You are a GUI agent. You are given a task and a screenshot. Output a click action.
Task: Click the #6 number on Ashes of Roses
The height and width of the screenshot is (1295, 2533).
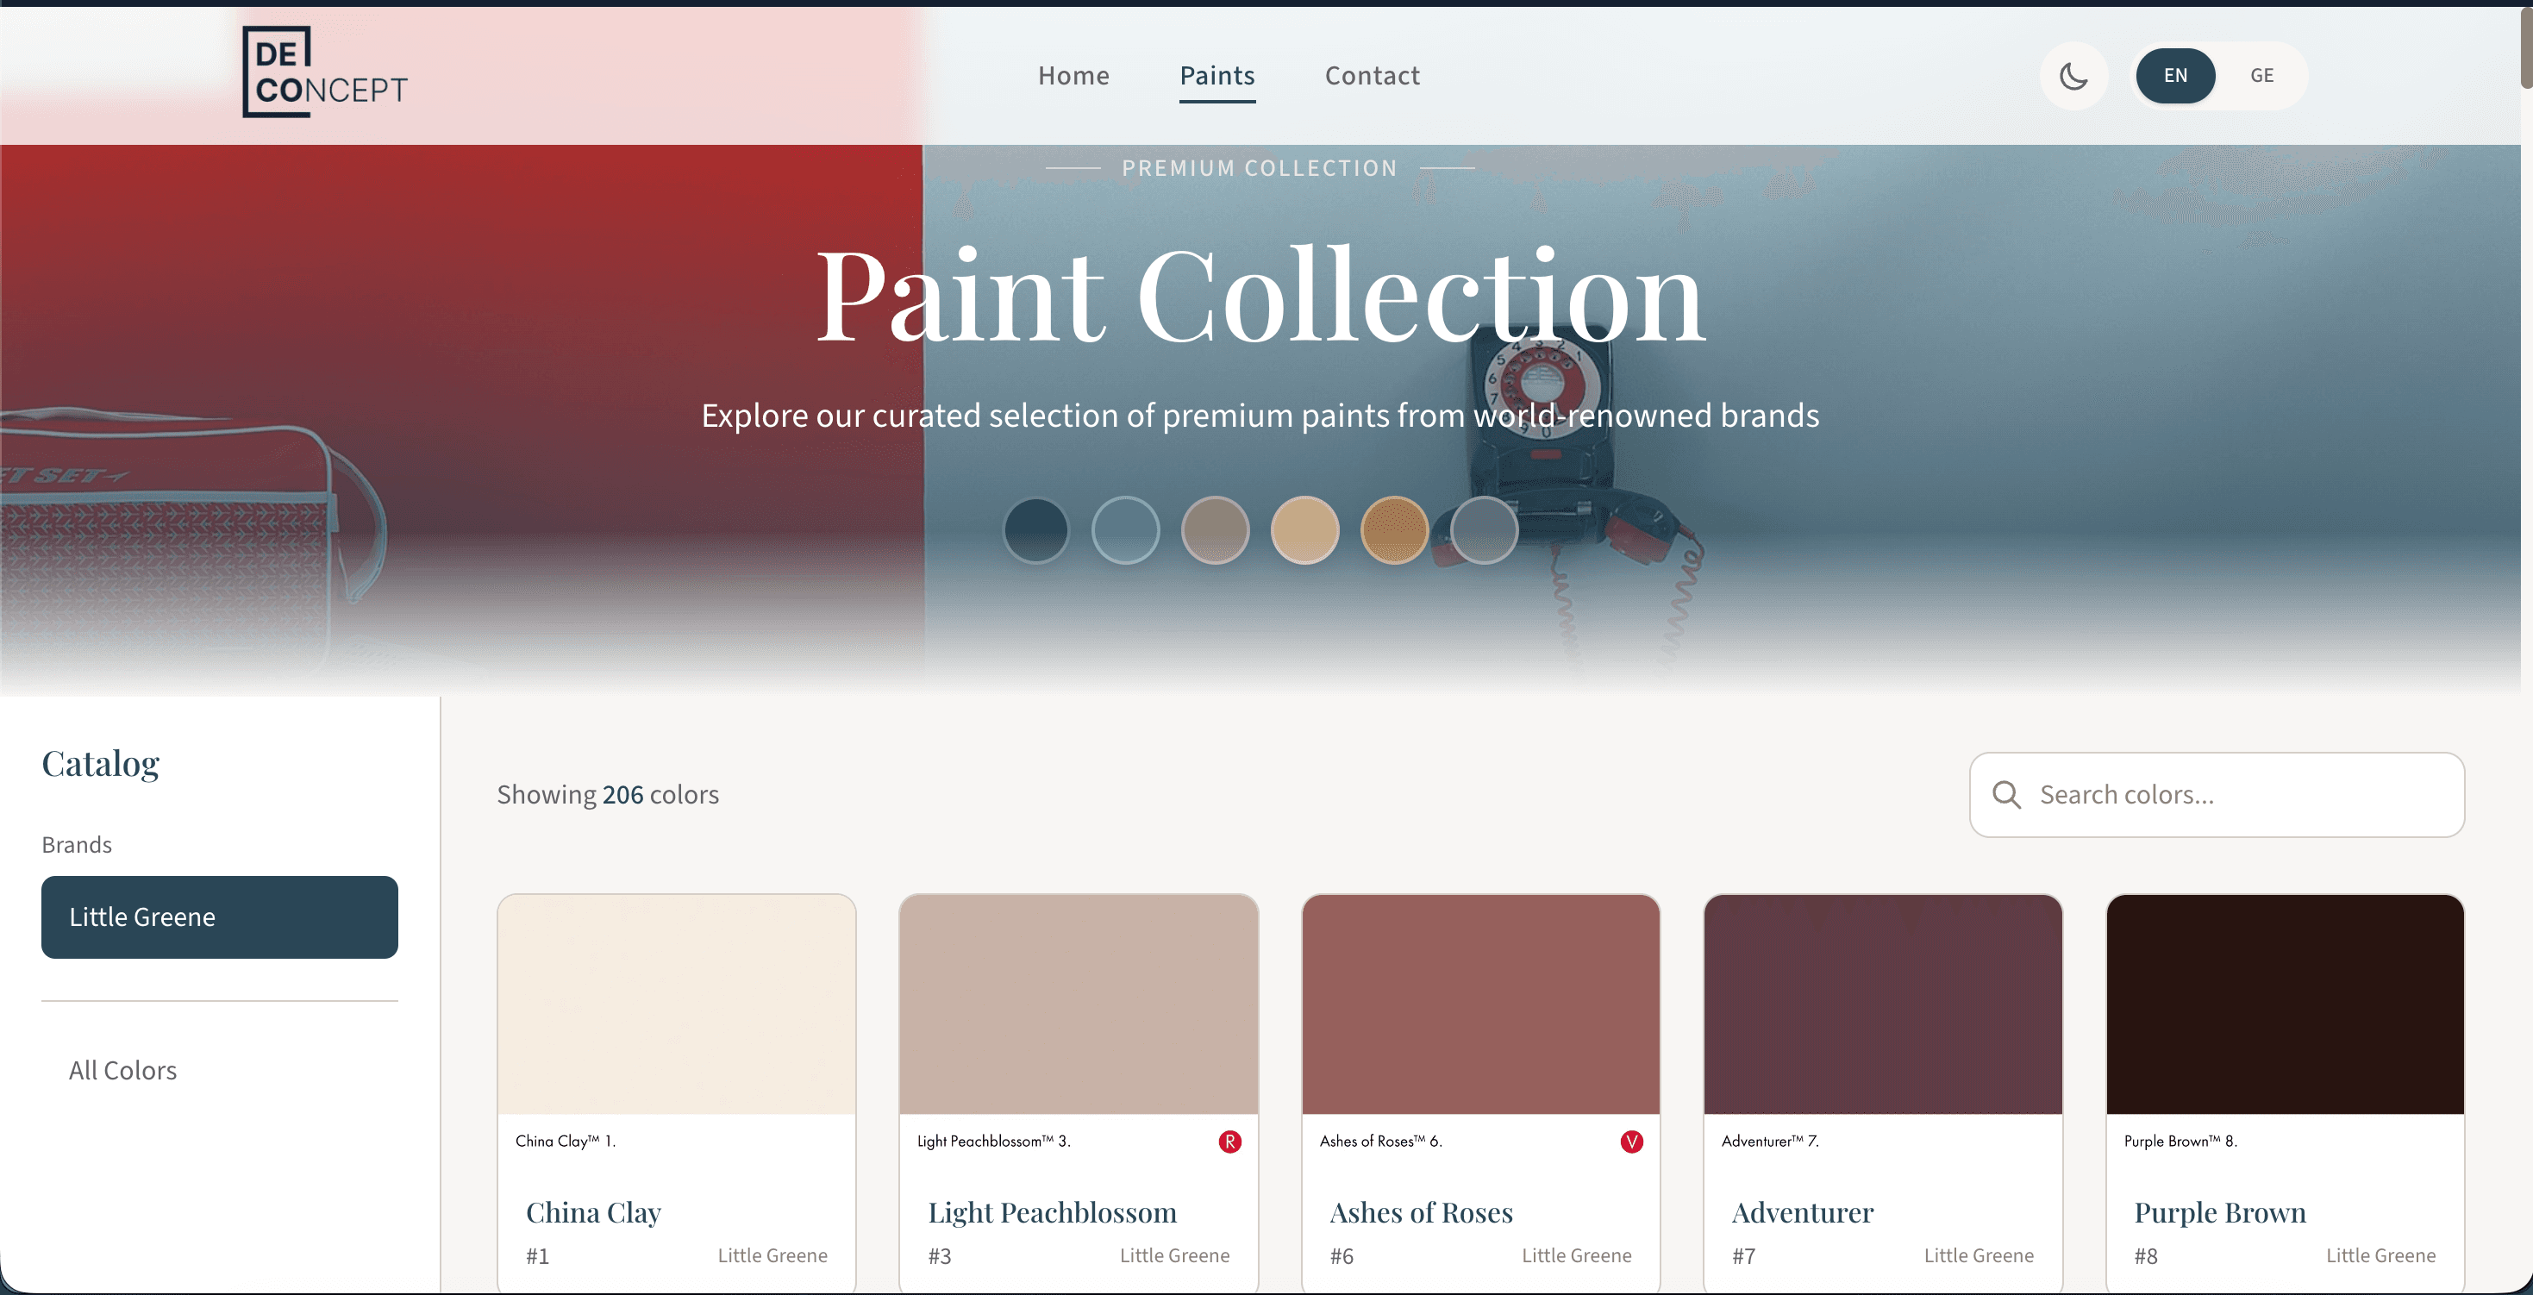click(x=1342, y=1255)
